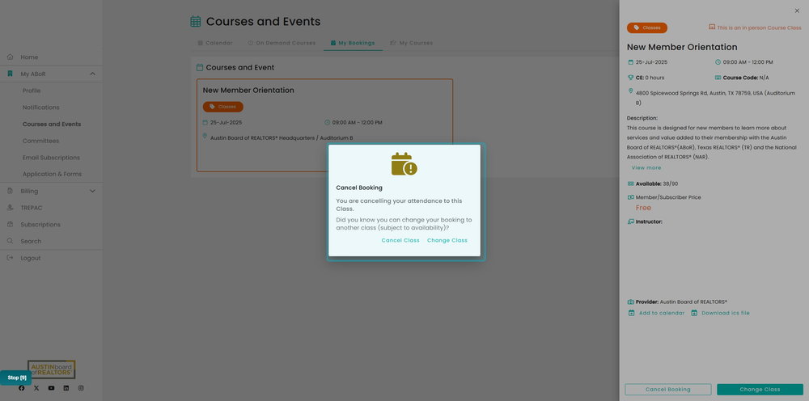Click the Available seats icon
This screenshot has width=809, height=401.
pyautogui.click(x=630, y=184)
